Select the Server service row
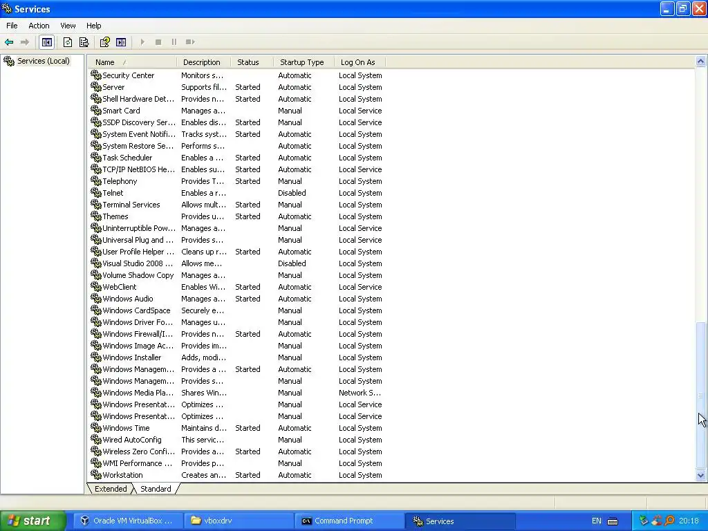708x531 pixels. coord(237,87)
